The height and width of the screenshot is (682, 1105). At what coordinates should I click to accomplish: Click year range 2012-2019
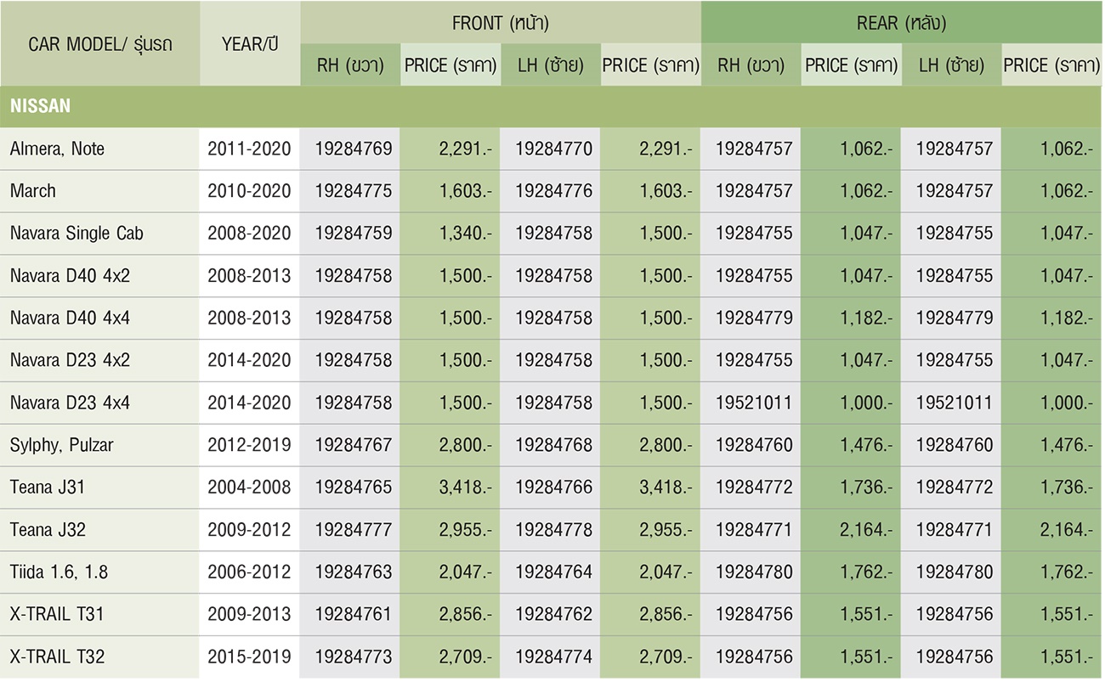(x=249, y=445)
